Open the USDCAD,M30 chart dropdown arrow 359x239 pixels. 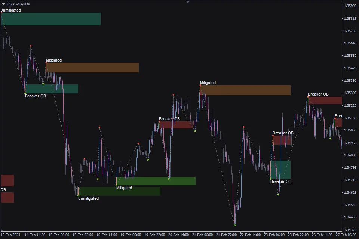[x=3, y=4]
